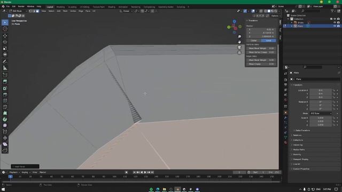Select the Add Cube tool
Screen dimensions: 342x192
(x=5, y=75)
